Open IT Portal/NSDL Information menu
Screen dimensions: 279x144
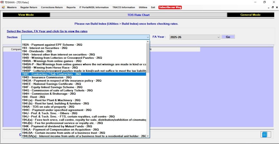click(x=94, y=8)
